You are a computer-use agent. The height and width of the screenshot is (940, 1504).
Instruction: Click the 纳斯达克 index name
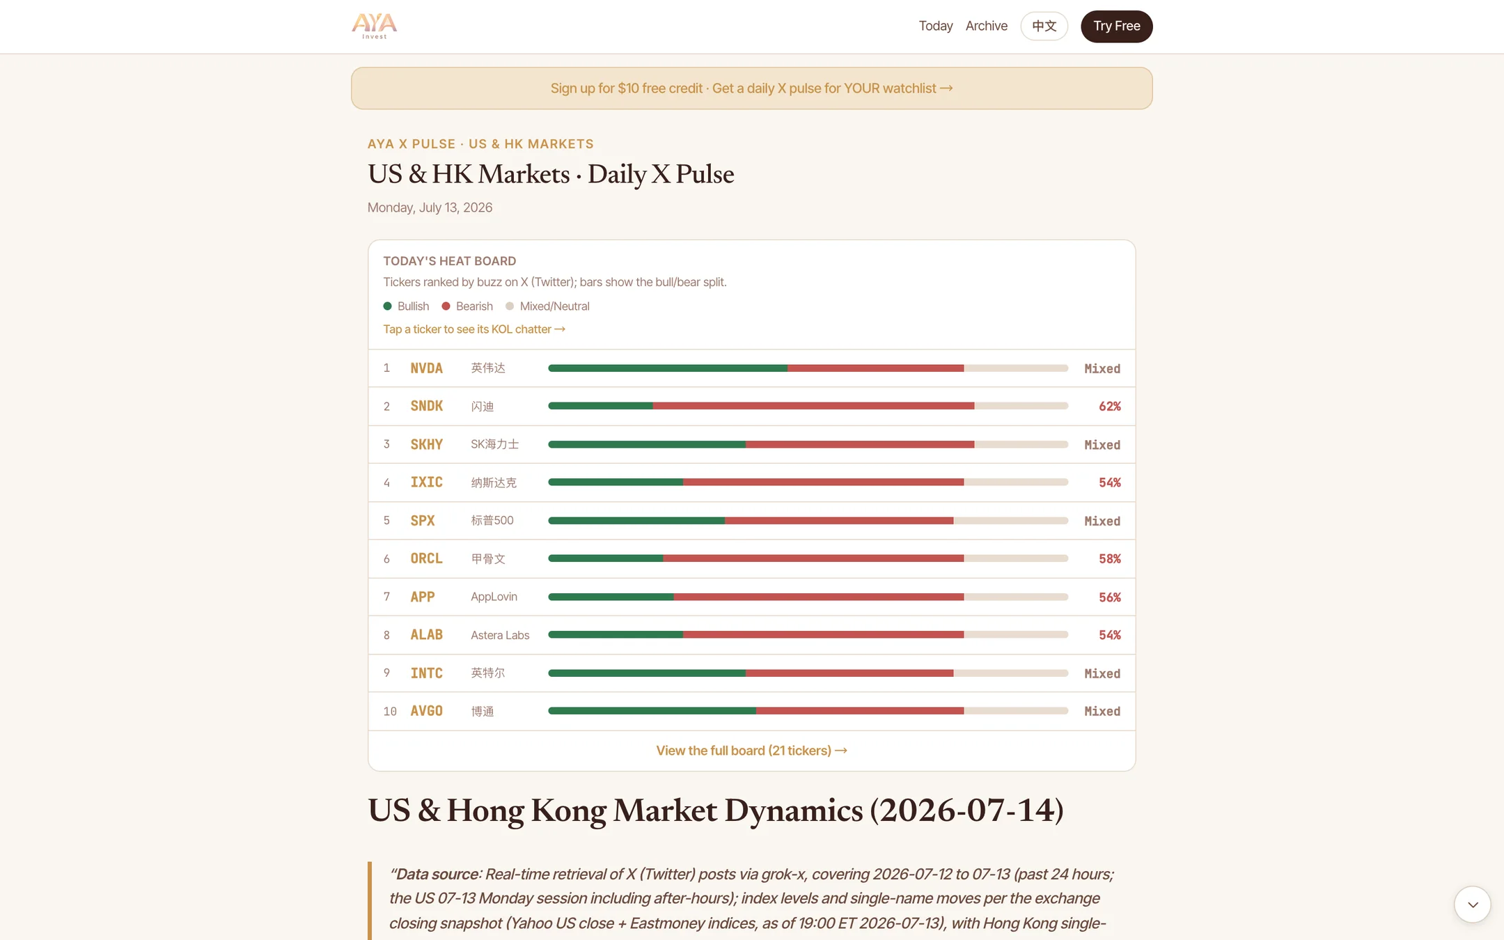pyautogui.click(x=494, y=483)
